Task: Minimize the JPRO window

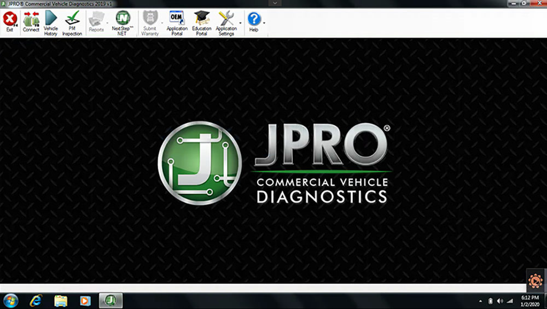Action: (514, 3)
